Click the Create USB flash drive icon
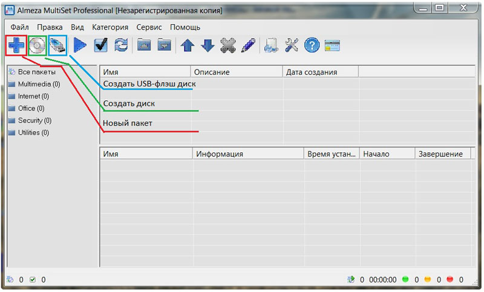The width and height of the screenshot is (484, 292). [x=57, y=45]
